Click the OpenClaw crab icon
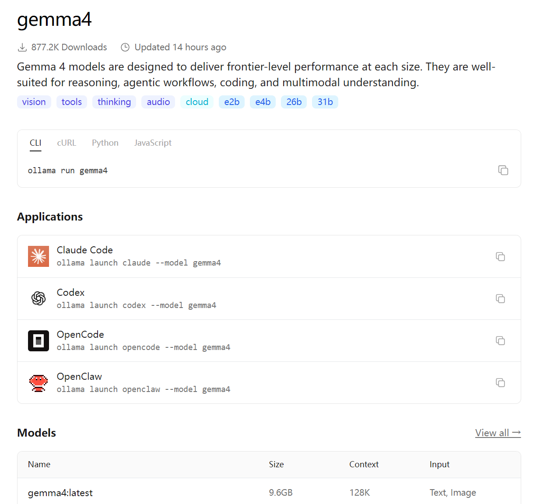The height and width of the screenshot is (504, 533). click(x=39, y=382)
